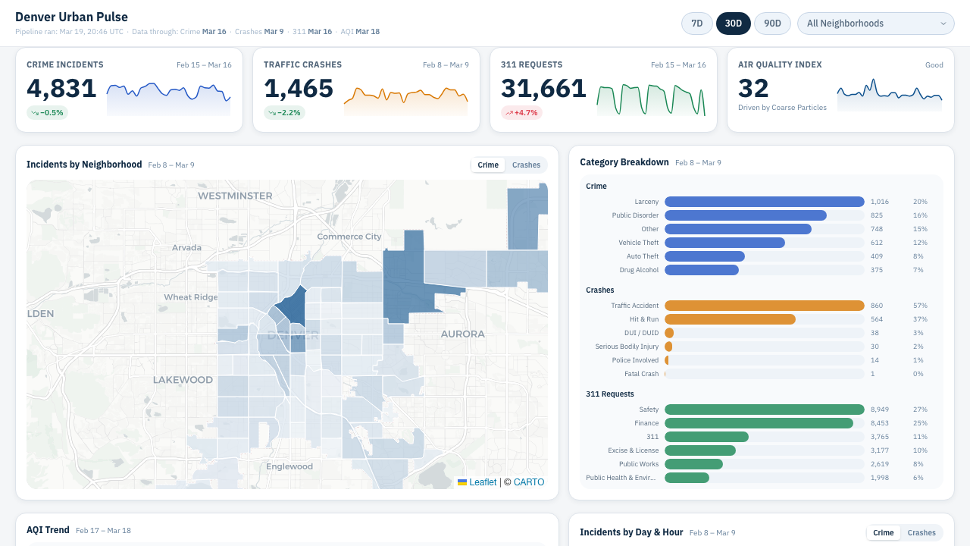Screen dimensions: 970x546
Task: Click the AQI value "32"
Action: point(753,89)
